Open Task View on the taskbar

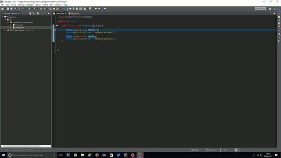click(61, 155)
